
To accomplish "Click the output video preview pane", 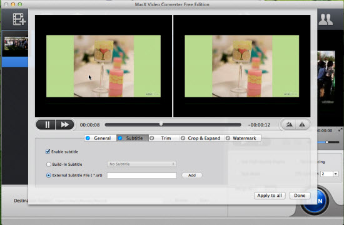I will tap(242, 66).
